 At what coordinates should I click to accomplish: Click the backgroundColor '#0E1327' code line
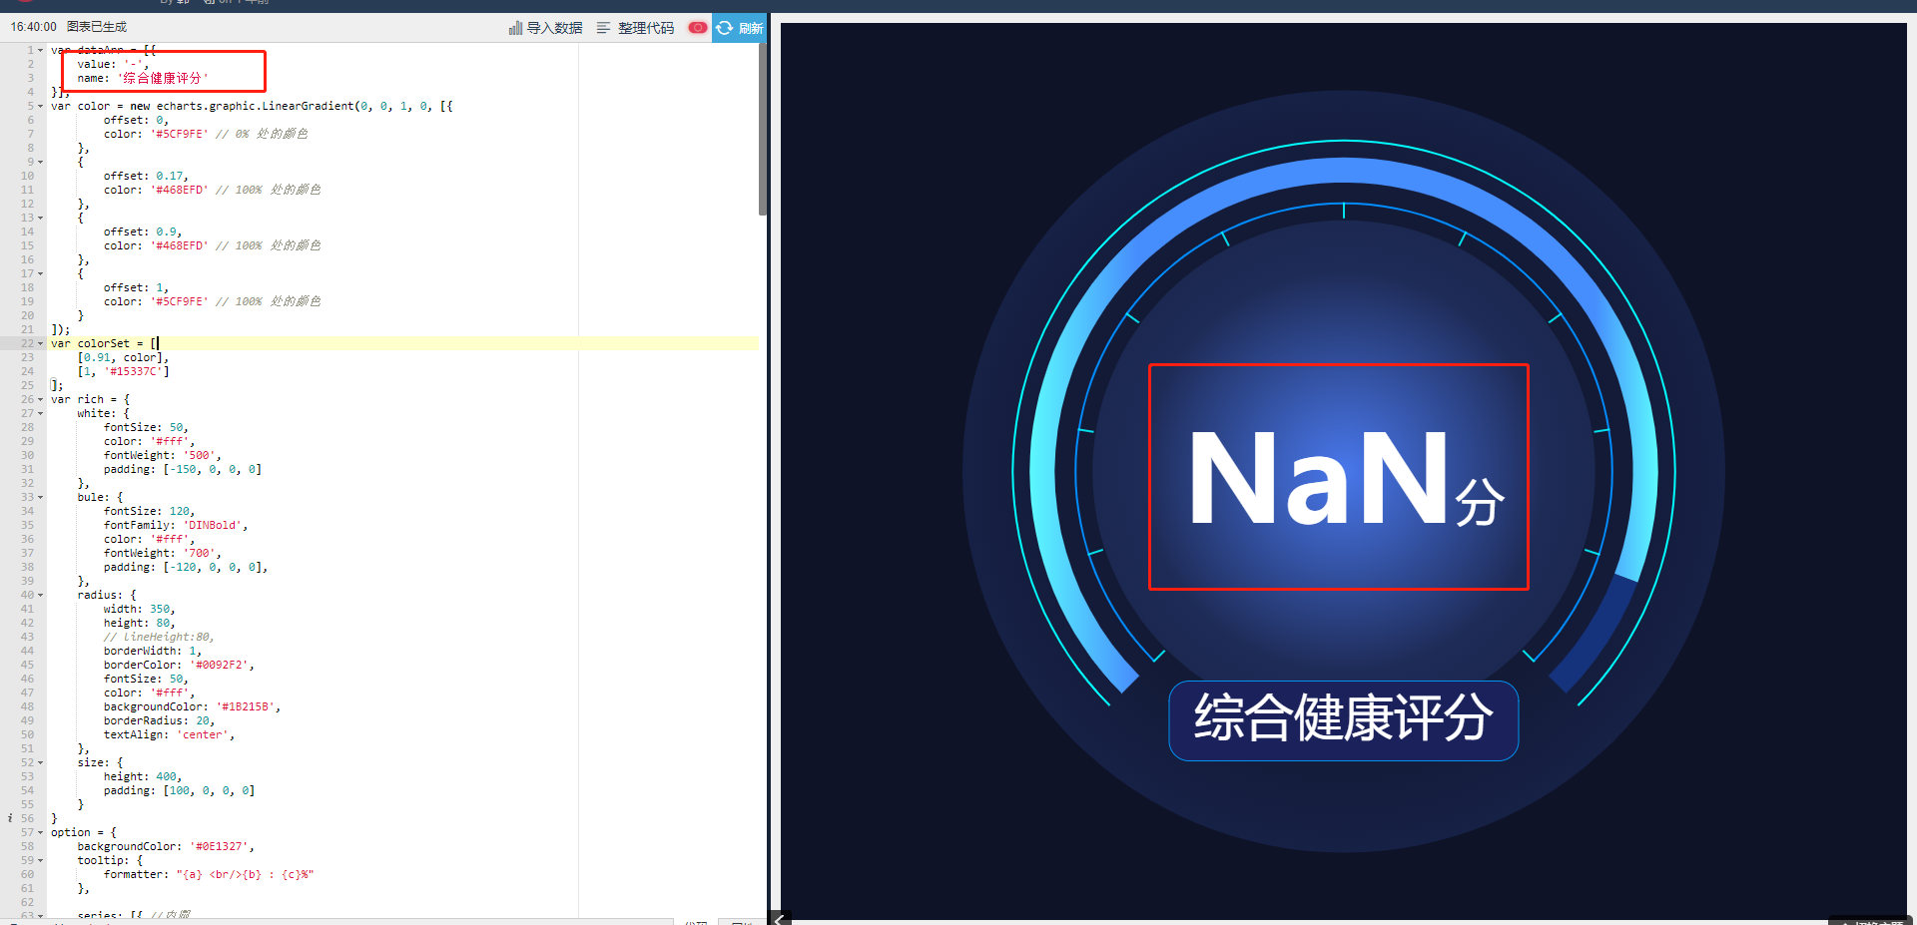click(x=166, y=846)
